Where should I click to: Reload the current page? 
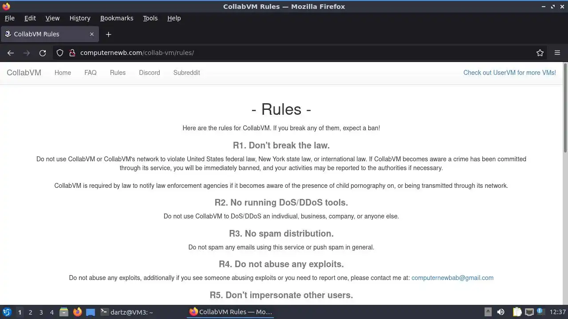pos(43,53)
